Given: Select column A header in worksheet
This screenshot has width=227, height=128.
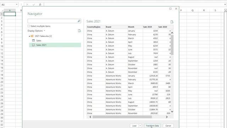Looking at the screenshot, I should [x=10, y=10].
